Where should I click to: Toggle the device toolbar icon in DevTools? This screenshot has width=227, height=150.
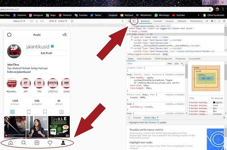[x=134, y=21]
